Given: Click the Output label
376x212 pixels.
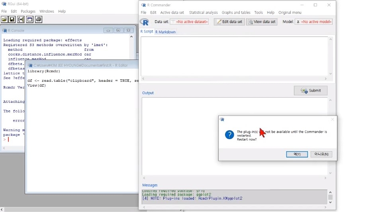Looking at the screenshot, I should 148,93.
